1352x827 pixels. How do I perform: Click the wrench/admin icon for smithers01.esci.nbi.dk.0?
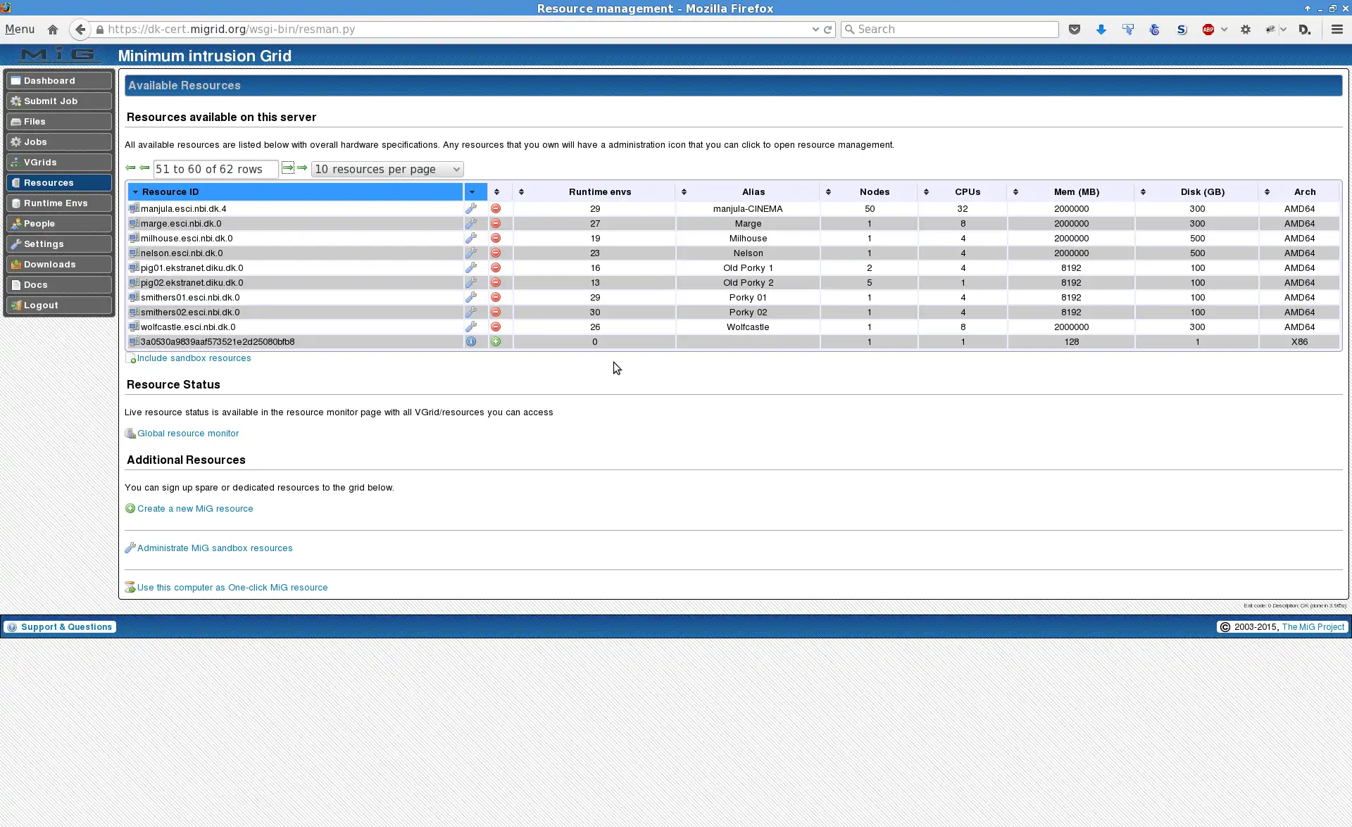coord(471,296)
